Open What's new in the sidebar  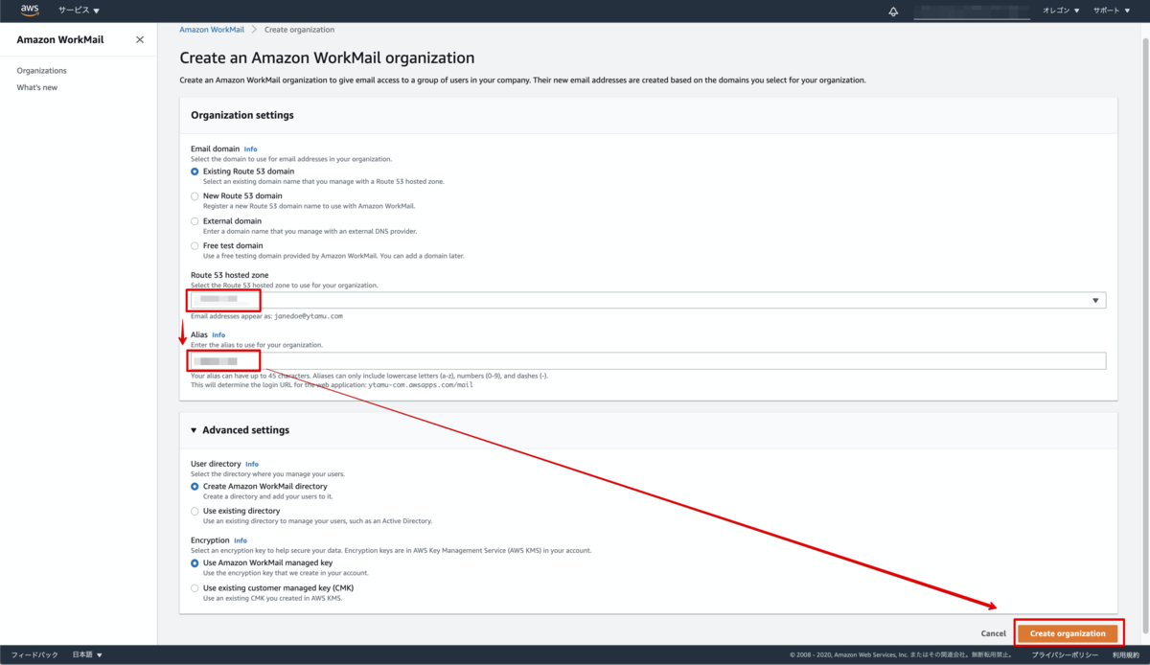[37, 88]
